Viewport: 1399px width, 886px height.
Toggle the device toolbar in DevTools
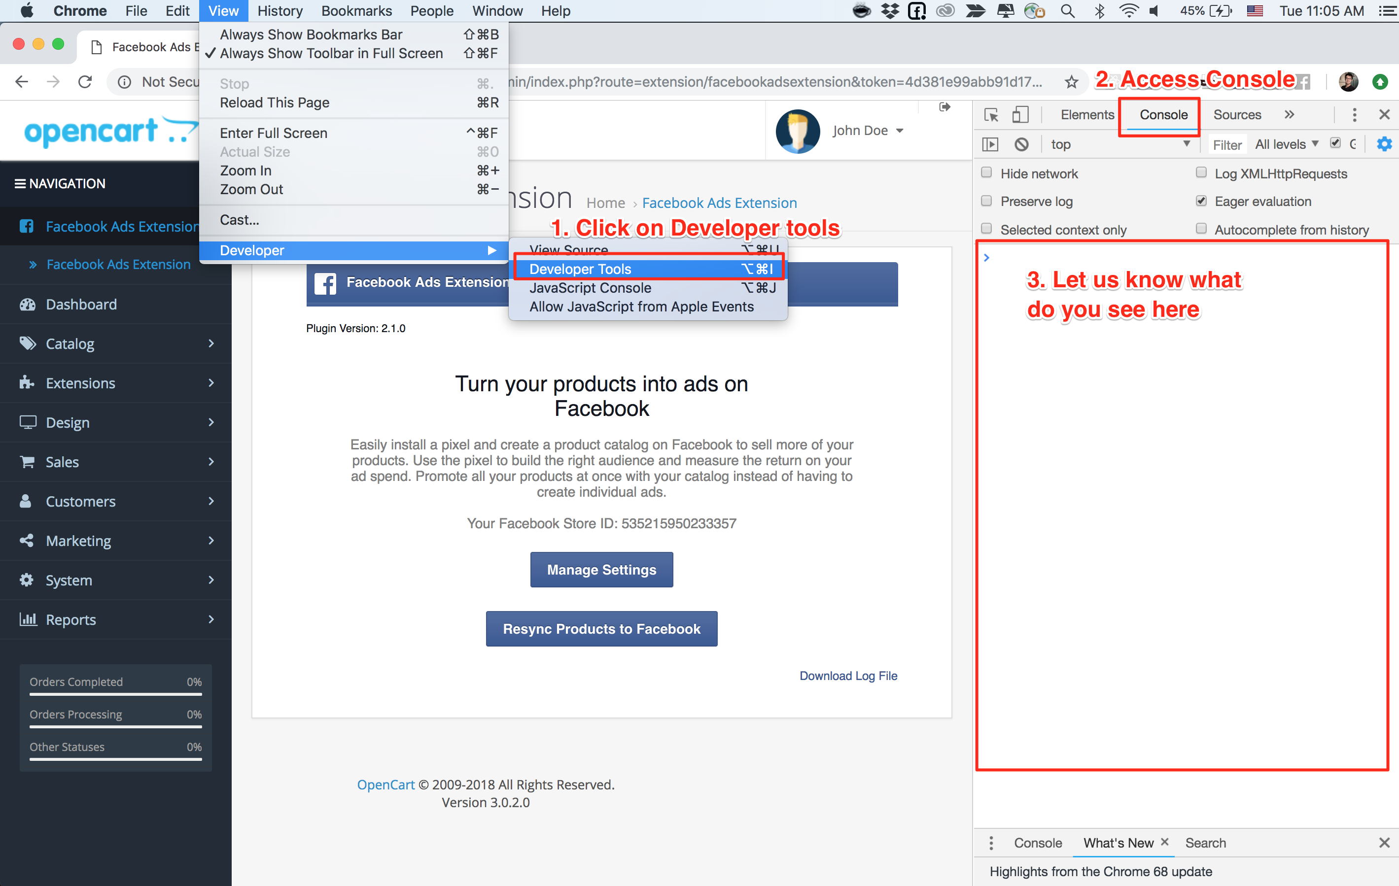click(x=1021, y=114)
